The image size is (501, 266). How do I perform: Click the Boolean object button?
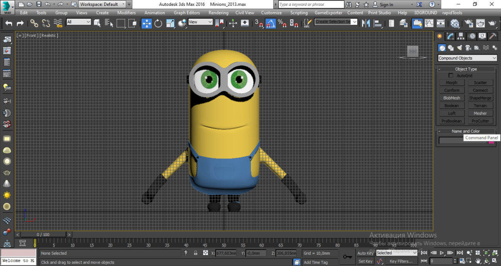tap(451, 106)
